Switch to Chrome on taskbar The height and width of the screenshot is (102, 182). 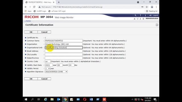tap(65, 99)
